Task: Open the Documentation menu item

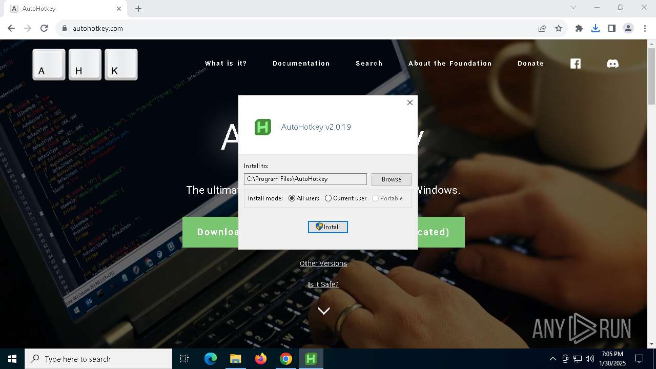Action: point(301,64)
